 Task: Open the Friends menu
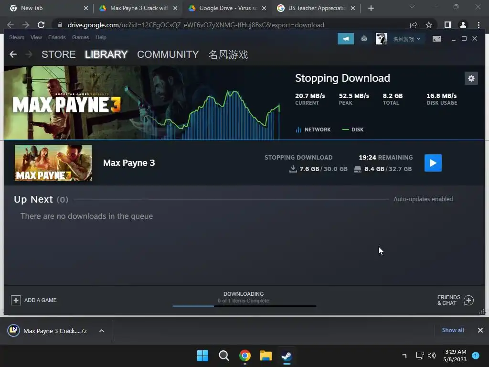coord(57,37)
